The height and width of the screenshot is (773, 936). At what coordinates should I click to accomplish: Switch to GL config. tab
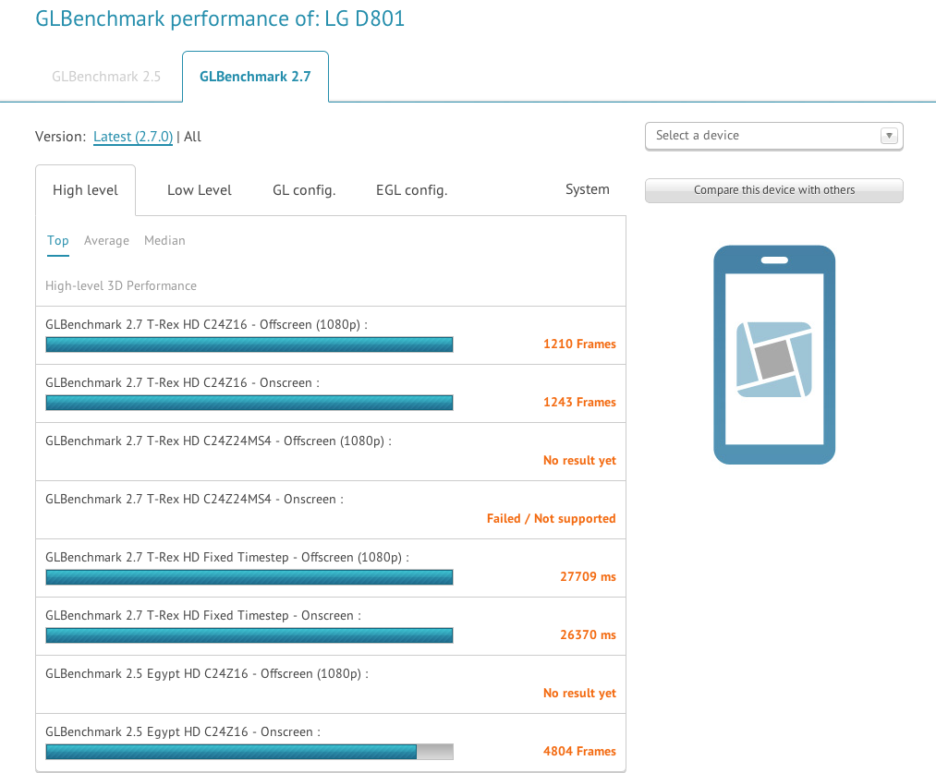[304, 190]
